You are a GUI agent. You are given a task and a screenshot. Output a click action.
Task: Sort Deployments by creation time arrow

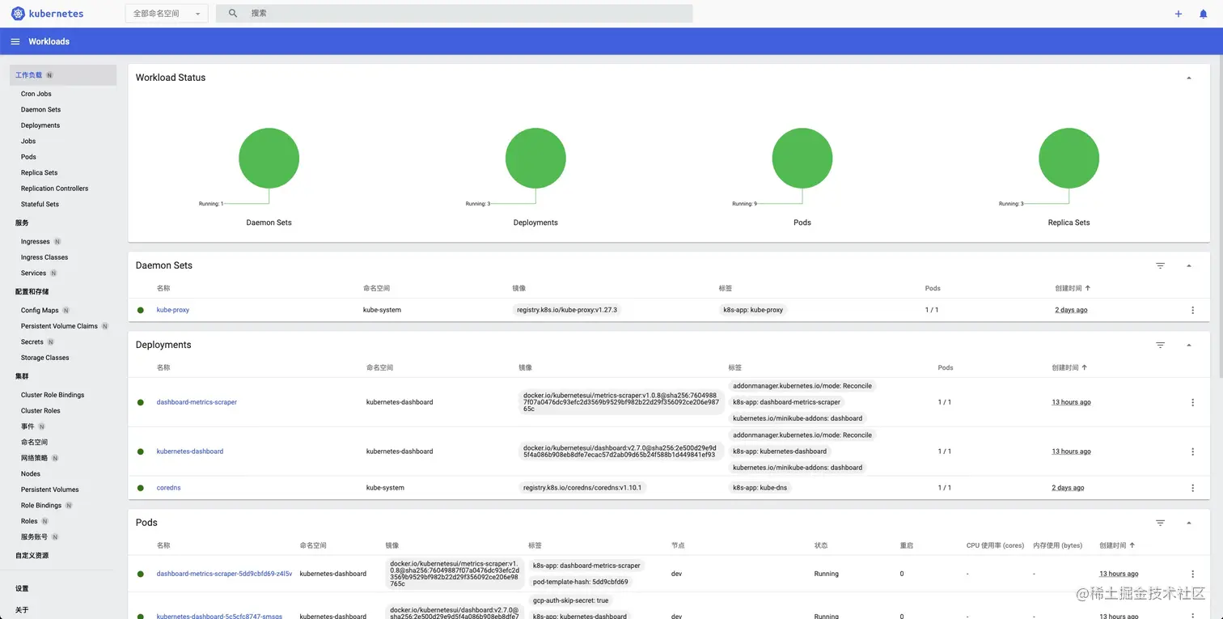click(x=1084, y=367)
